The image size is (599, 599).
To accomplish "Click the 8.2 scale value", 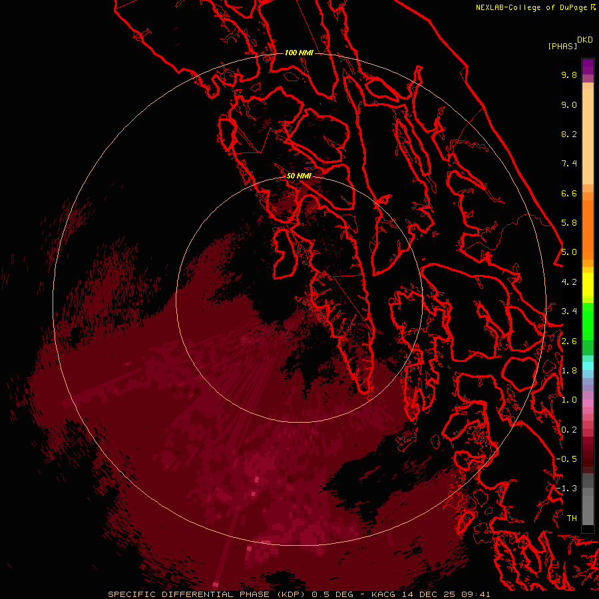I will click(569, 134).
